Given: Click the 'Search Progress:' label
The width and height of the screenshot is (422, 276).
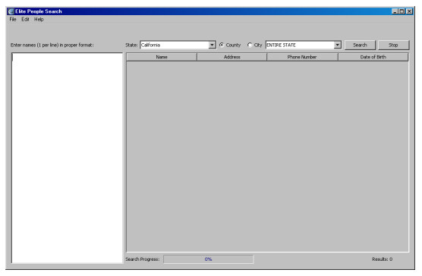Looking at the screenshot, I should (143, 259).
